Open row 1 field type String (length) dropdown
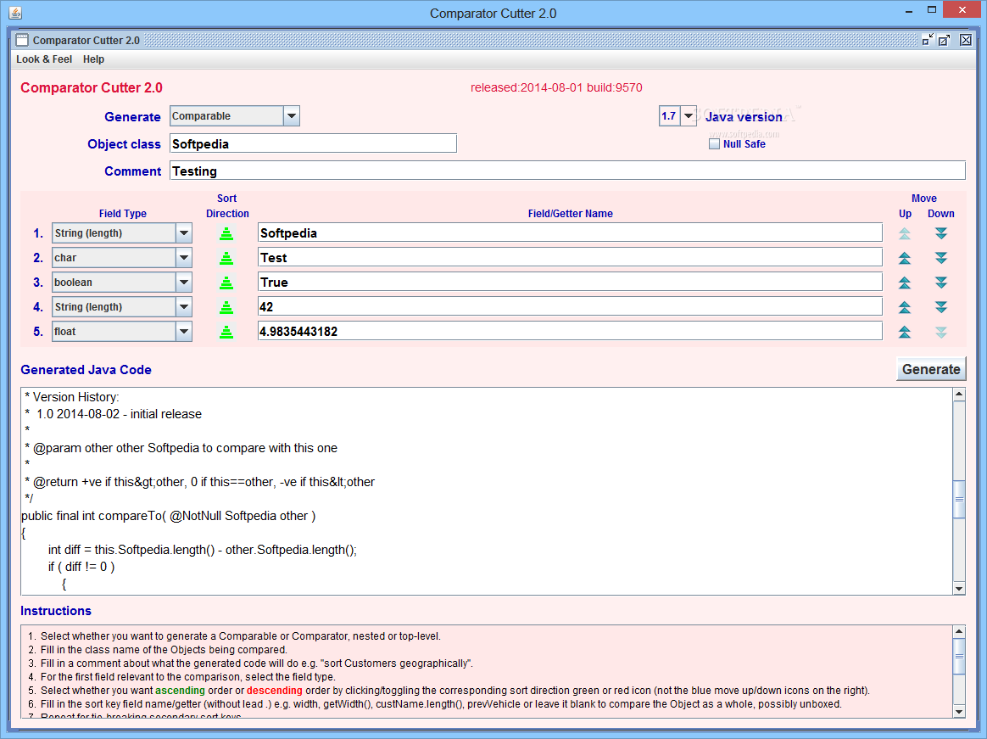Image resolution: width=987 pixels, height=739 pixels. click(x=184, y=233)
